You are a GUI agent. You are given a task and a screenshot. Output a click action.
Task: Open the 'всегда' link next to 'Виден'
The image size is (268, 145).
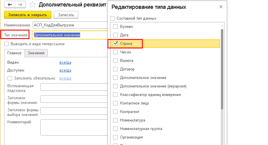click(65, 63)
